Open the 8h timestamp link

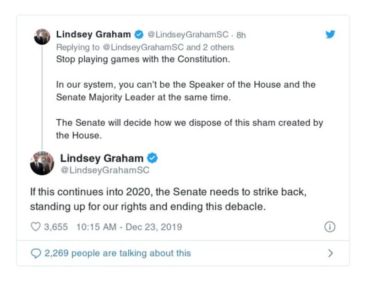pos(241,35)
